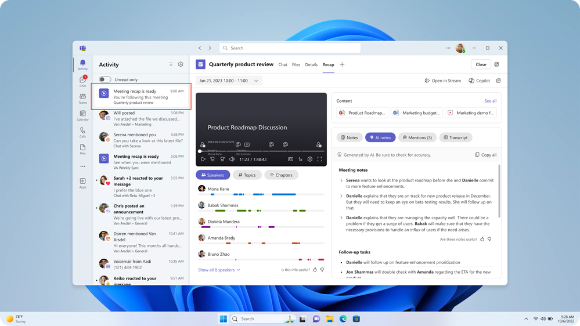Change playback speed 1x
580x326 pixels.
(x=300, y=160)
